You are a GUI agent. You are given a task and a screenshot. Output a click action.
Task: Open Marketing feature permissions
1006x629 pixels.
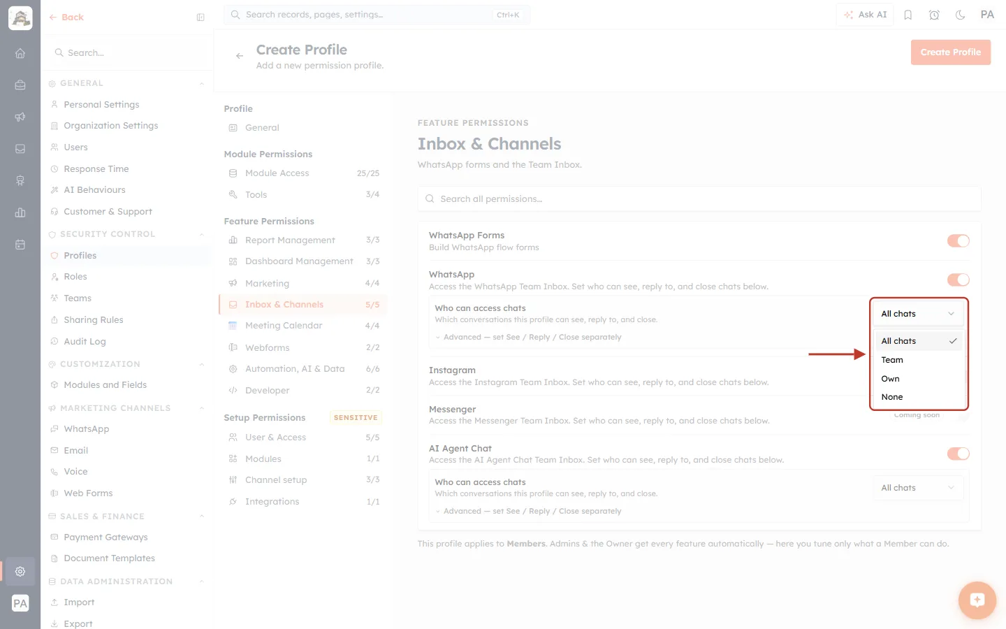click(x=302, y=284)
